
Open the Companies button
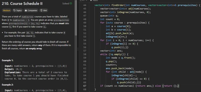[31, 10]
